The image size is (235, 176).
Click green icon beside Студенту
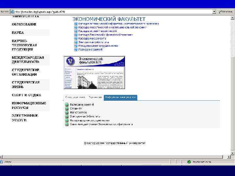coord(67,109)
